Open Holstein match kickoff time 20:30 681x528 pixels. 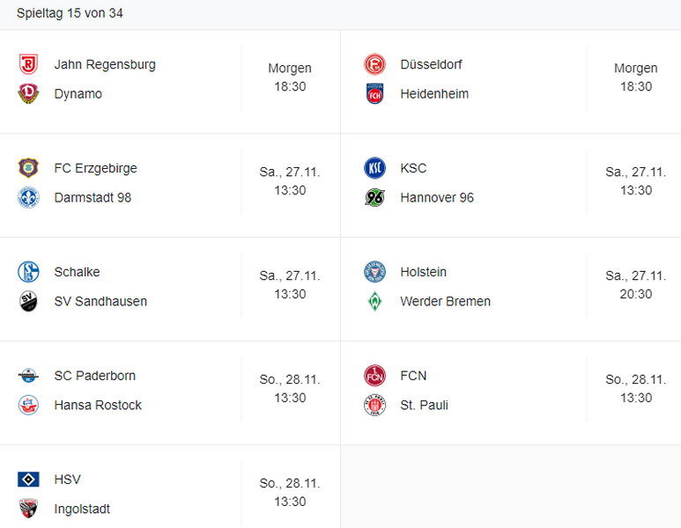point(636,295)
